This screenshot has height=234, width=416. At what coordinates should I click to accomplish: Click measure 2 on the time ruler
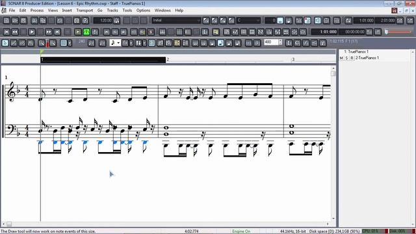(x=168, y=59)
